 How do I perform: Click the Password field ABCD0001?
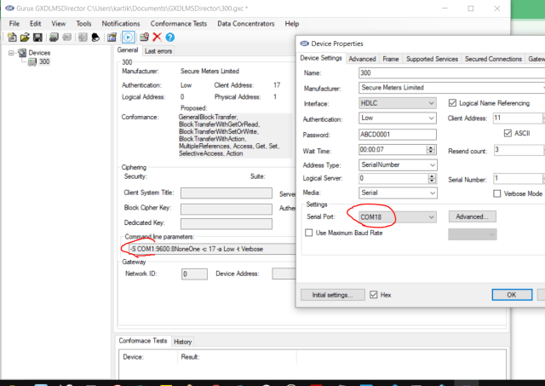398,135
